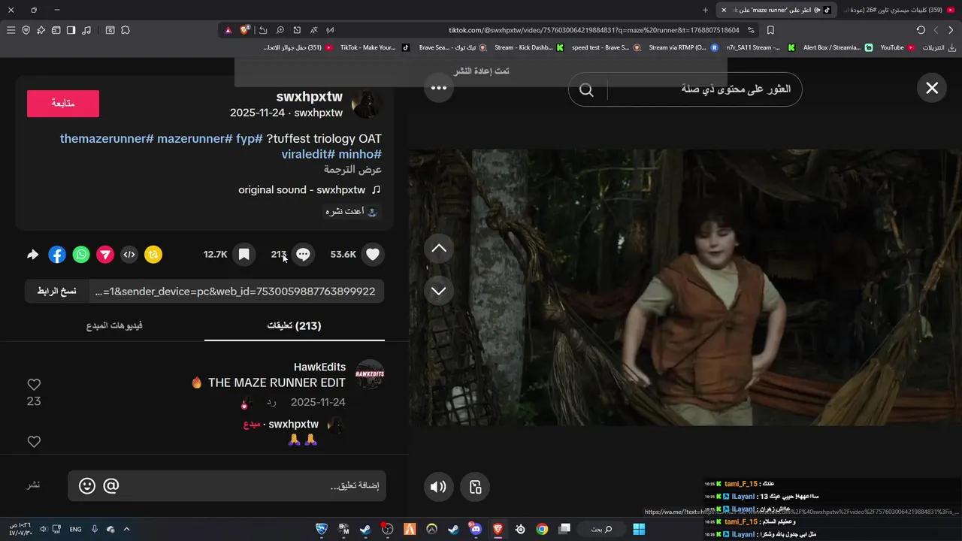The width and height of the screenshot is (962, 541).
Task: Mute the video with the speaker button
Action: pyautogui.click(x=438, y=487)
